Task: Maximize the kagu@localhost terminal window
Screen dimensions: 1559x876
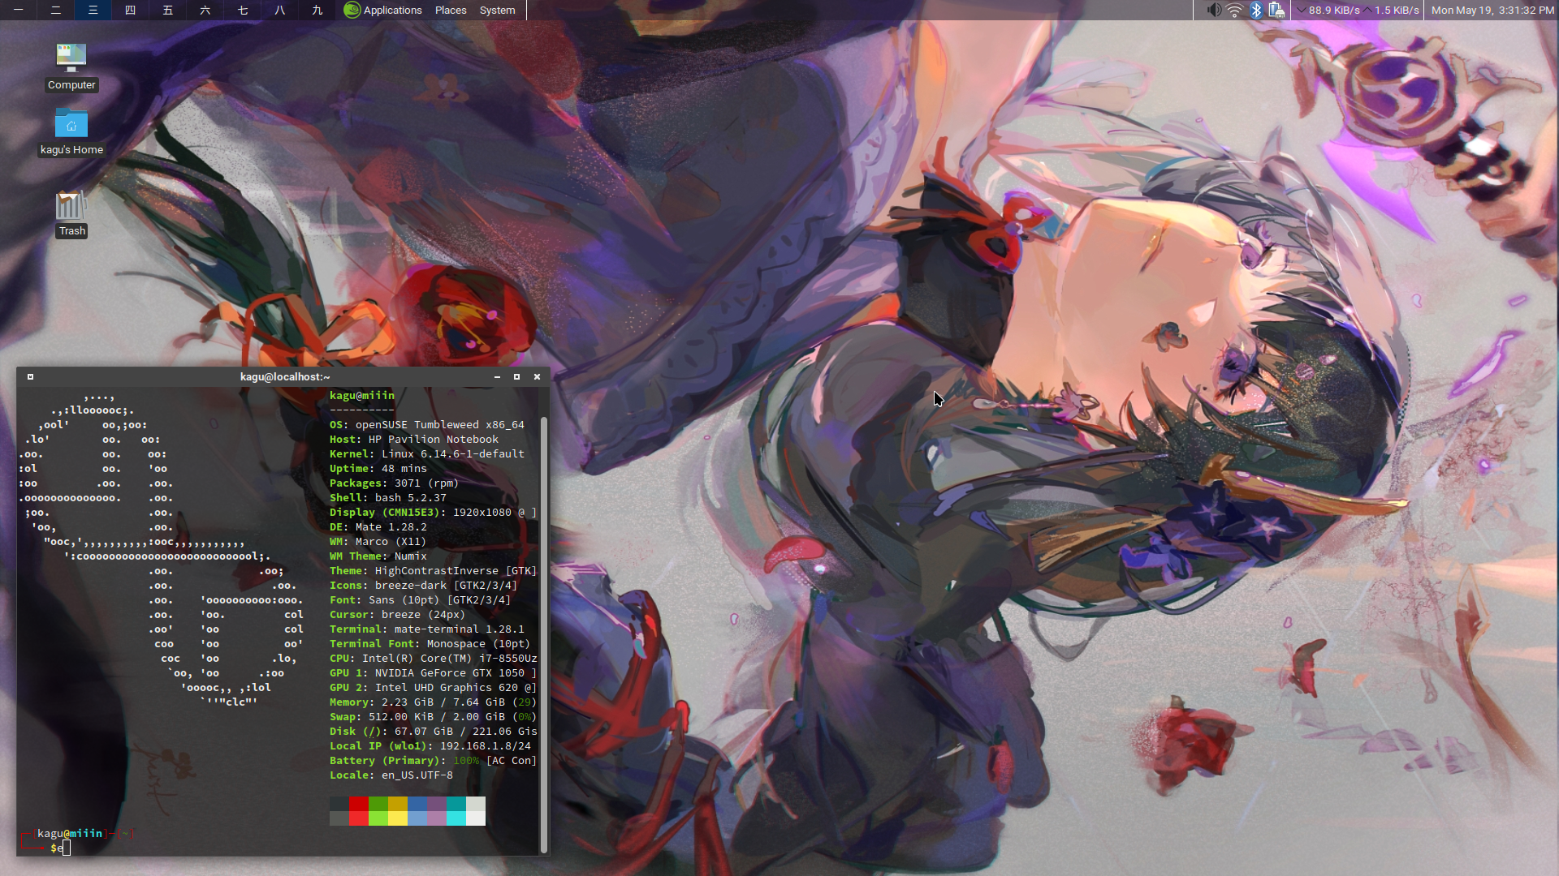Action: click(x=516, y=376)
